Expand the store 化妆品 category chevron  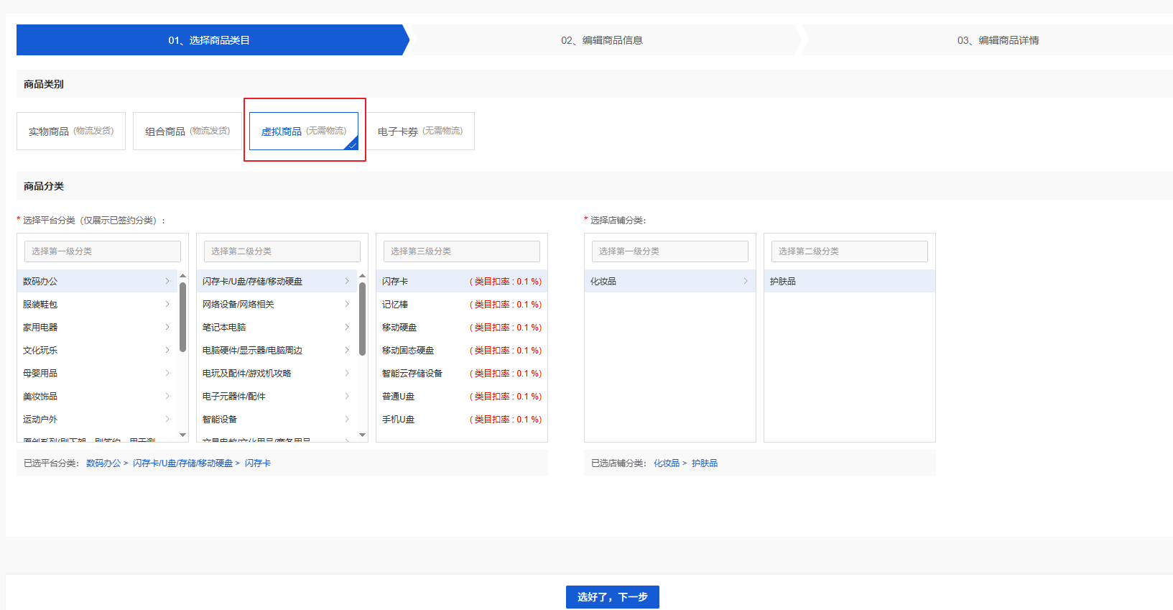click(746, 281)
